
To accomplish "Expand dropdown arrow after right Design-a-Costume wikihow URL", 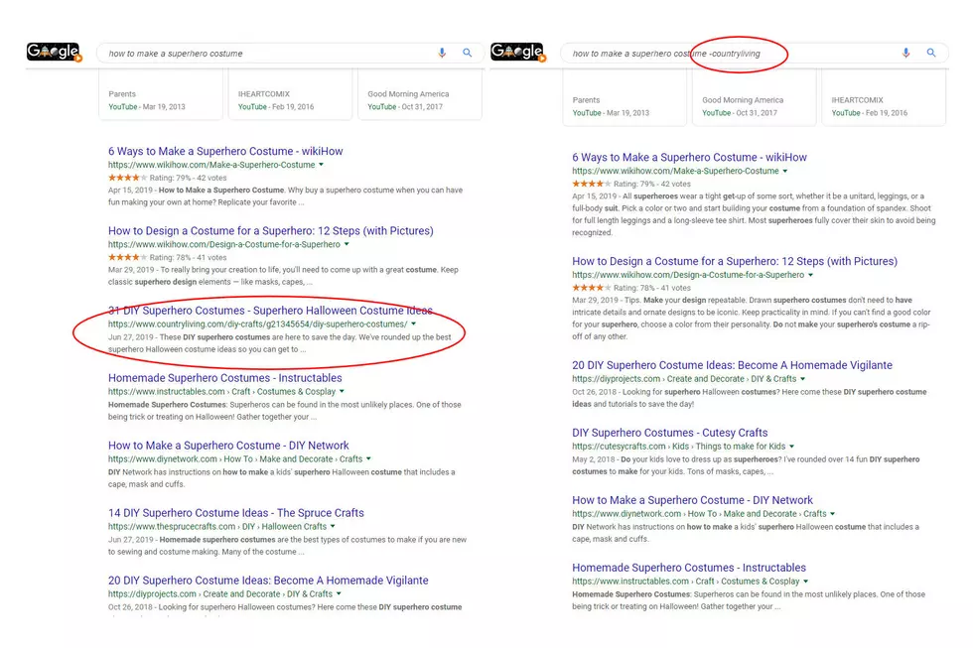I will pyautogui.click(x=810, y=275).
